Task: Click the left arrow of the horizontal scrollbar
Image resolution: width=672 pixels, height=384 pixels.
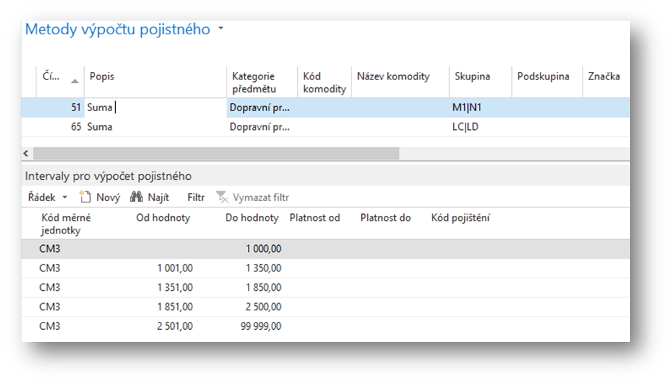Action: 27,153
